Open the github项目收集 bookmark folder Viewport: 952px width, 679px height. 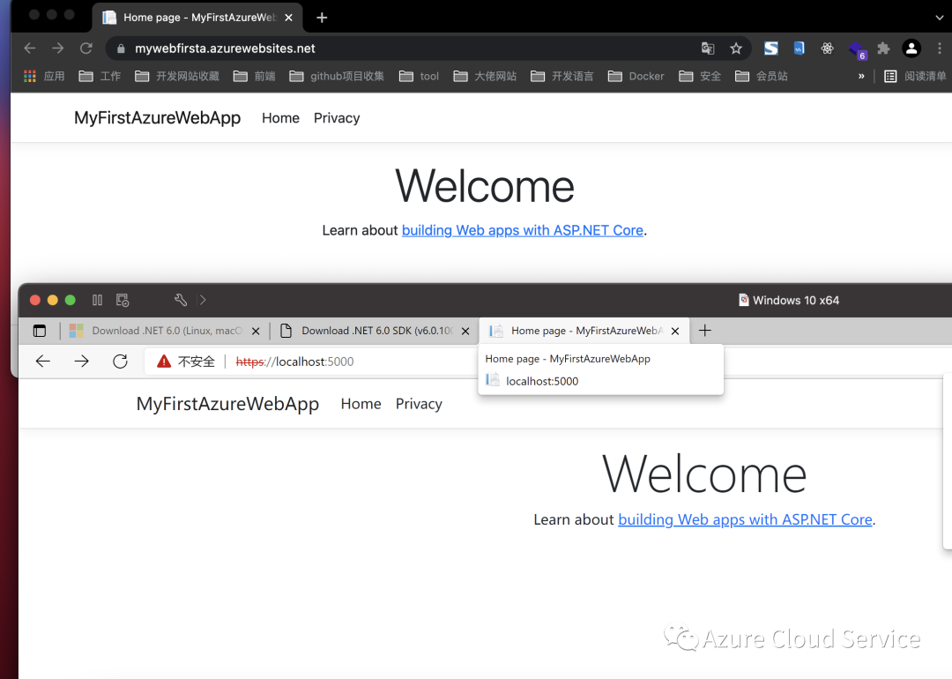(337, 76)
